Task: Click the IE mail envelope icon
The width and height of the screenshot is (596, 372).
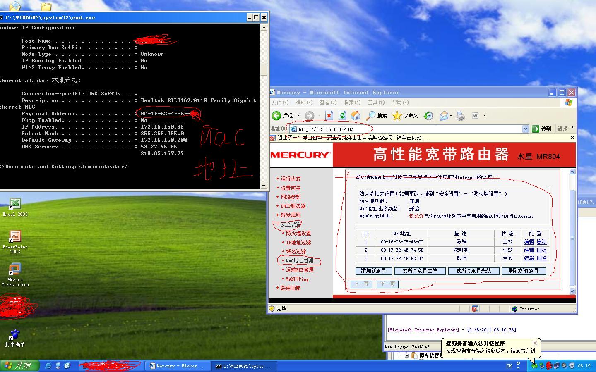Action: point(444,116)
